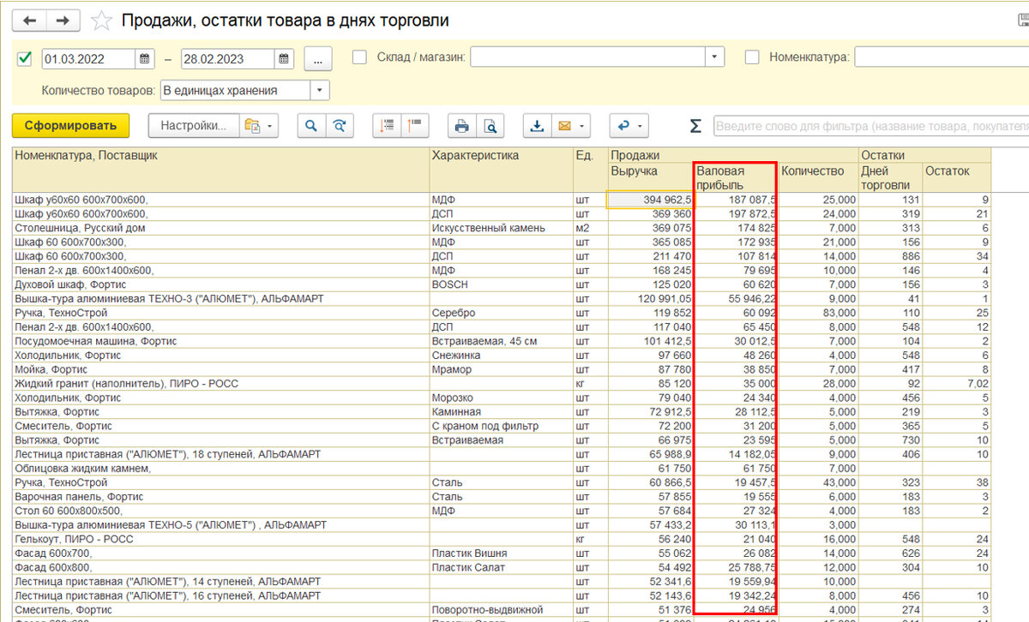The height and width of the screenshot is (622, 1029).
Task: Click revenue cell 369 075
Action: point(650,228)
